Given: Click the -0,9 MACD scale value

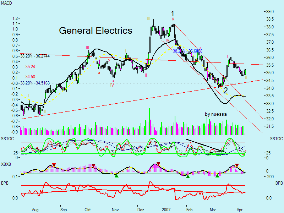Looking at the screenshot, I should (14, 132).
